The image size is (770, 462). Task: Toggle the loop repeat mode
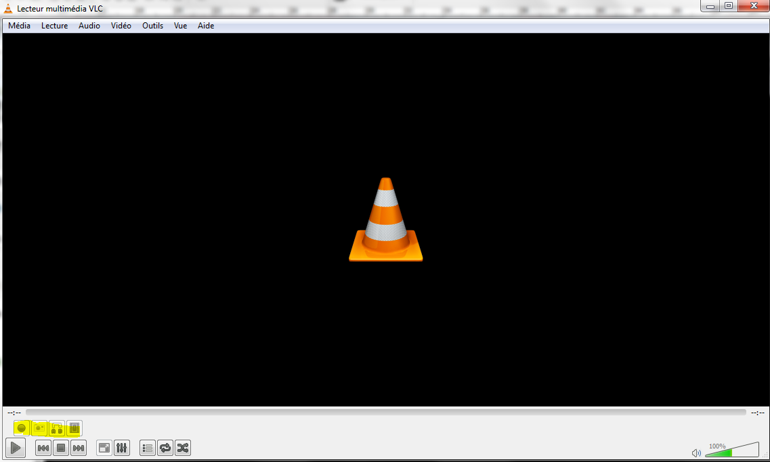click(165, 448)
